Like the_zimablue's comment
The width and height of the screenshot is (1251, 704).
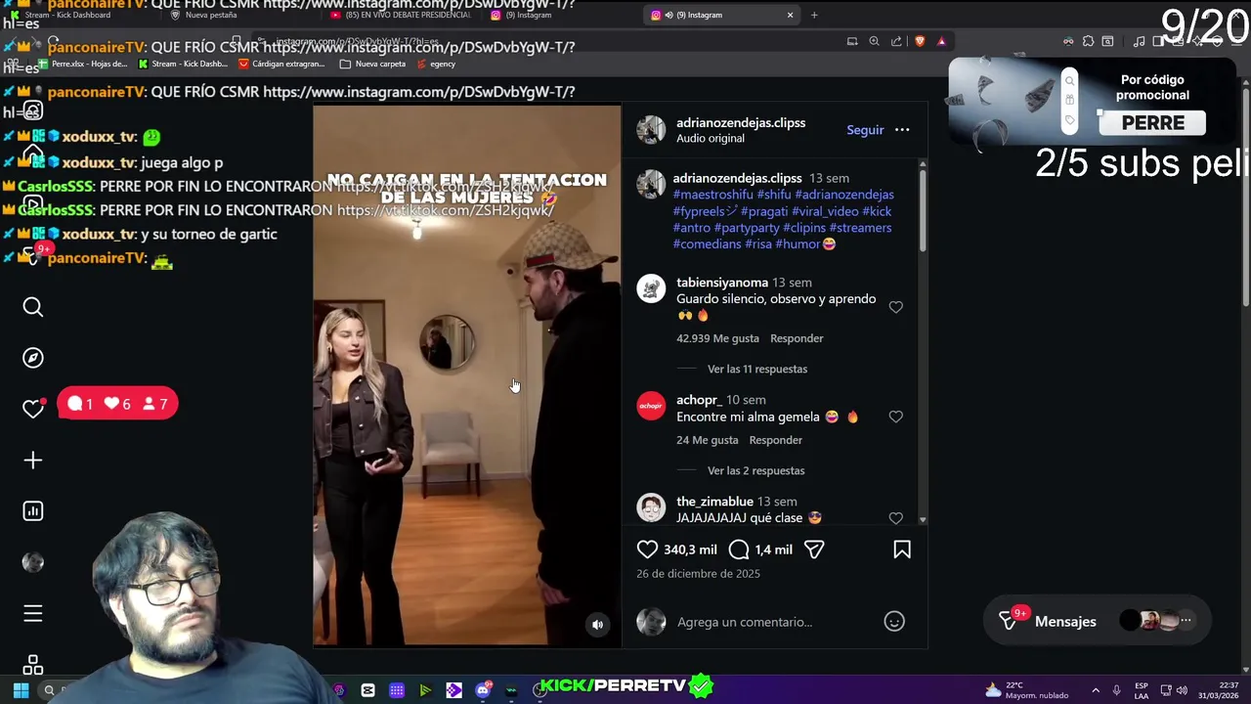(x=895, y=518)
